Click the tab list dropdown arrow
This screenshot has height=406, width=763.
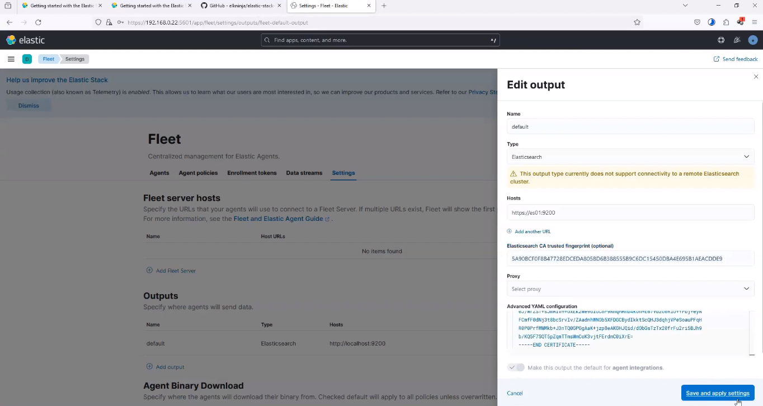click(685, 6)
